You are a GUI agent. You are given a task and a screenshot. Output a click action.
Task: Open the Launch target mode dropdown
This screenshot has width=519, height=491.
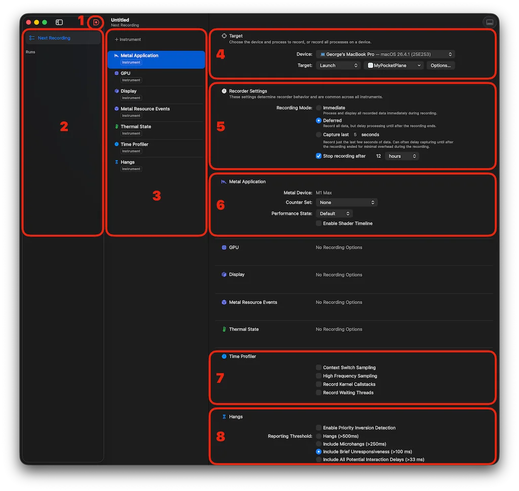click(x=338, y=65)
